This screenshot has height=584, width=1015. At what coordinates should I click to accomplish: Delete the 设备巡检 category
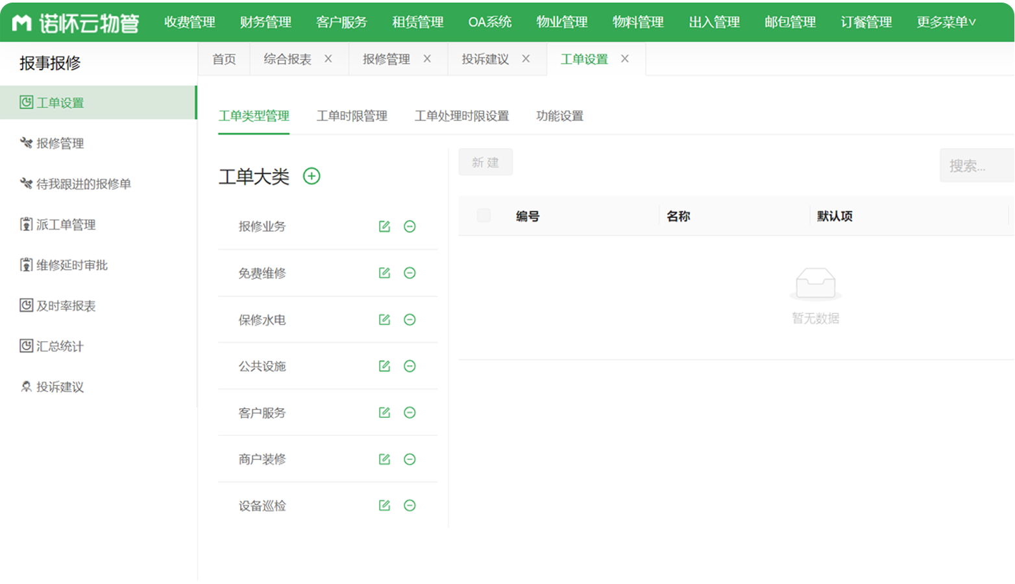(x=410, y=505)
